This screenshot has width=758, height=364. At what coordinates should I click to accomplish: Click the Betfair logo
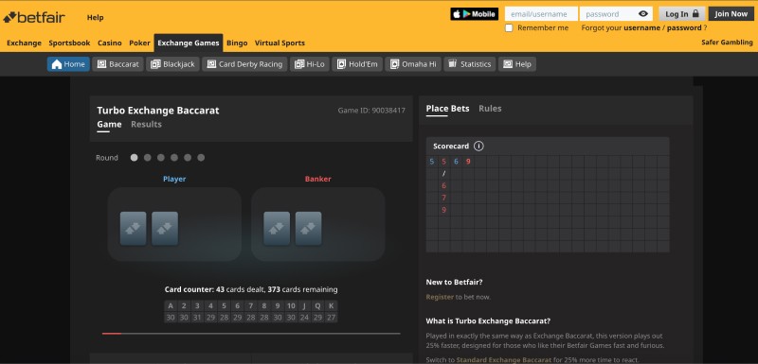pos(34,17)
